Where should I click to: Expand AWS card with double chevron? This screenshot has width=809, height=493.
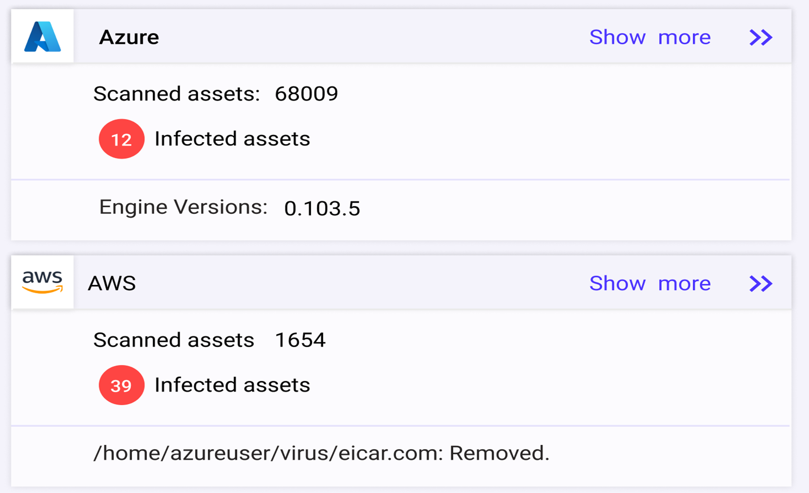pos(761,283)
